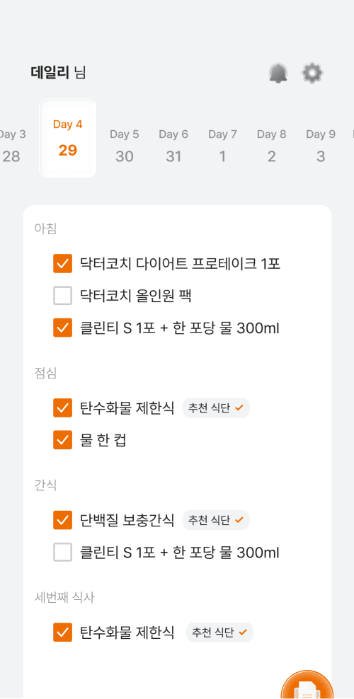
Task: Uncheck 아침 클린티 S 1포 item
Action: pyautogui.click(x=62, y=328)
